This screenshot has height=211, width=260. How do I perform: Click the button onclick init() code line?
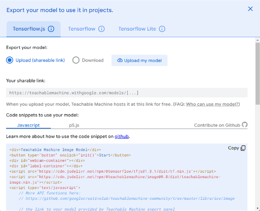click(70, 155)
